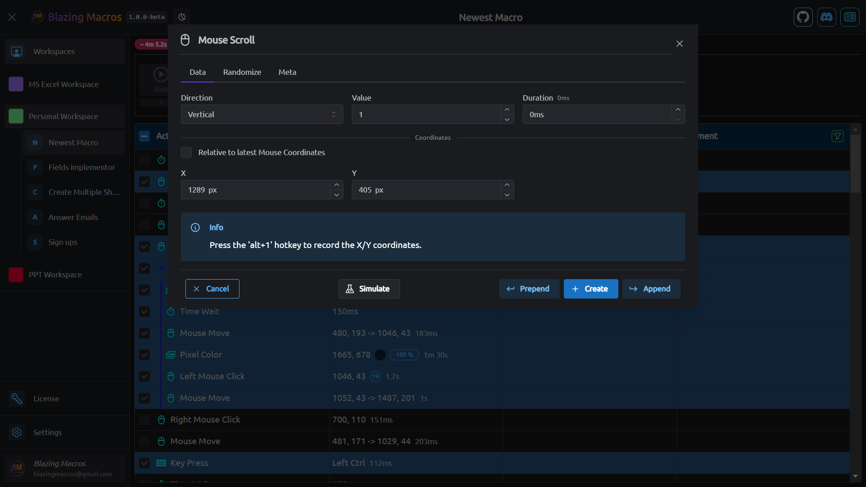Open the Direction dropdown set to Vertical
866x487 pixels.
click(262, 114)
